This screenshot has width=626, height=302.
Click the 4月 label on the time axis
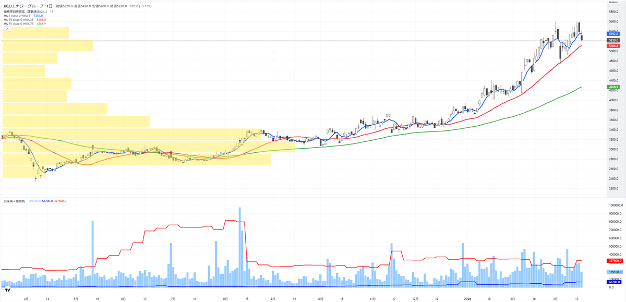coord(27,299)
